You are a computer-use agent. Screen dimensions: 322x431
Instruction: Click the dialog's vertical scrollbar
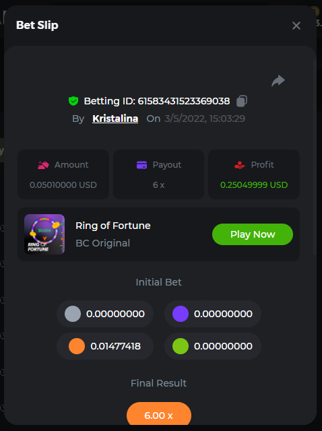pyautogui.click(x=315, y=157)
